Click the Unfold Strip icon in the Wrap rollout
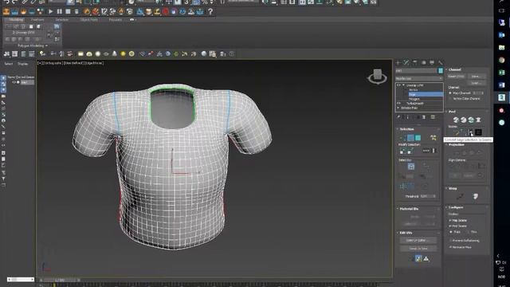510x287 pixels. coord(475,196)
